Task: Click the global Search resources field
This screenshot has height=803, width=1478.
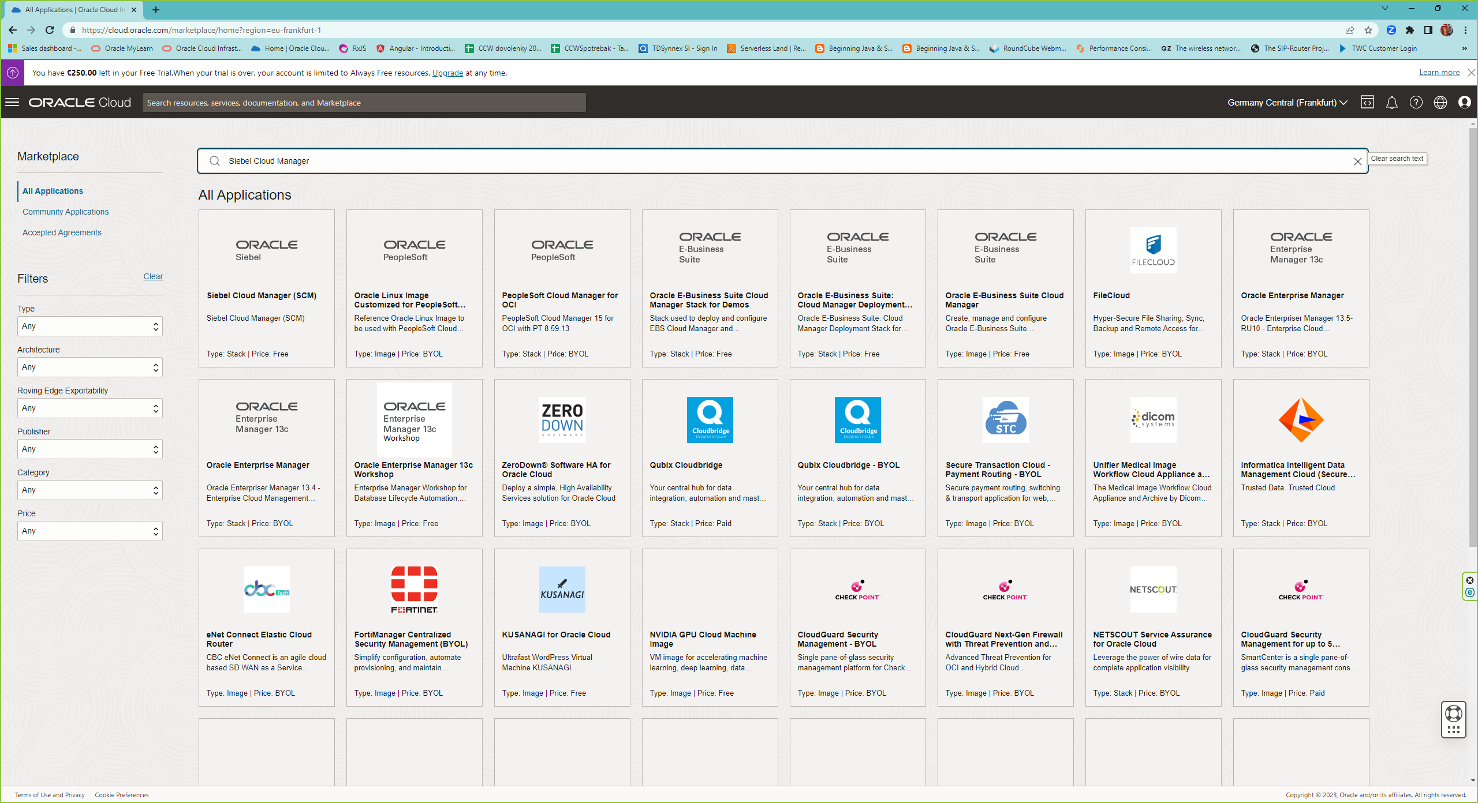Action: [x=364, y=103]
